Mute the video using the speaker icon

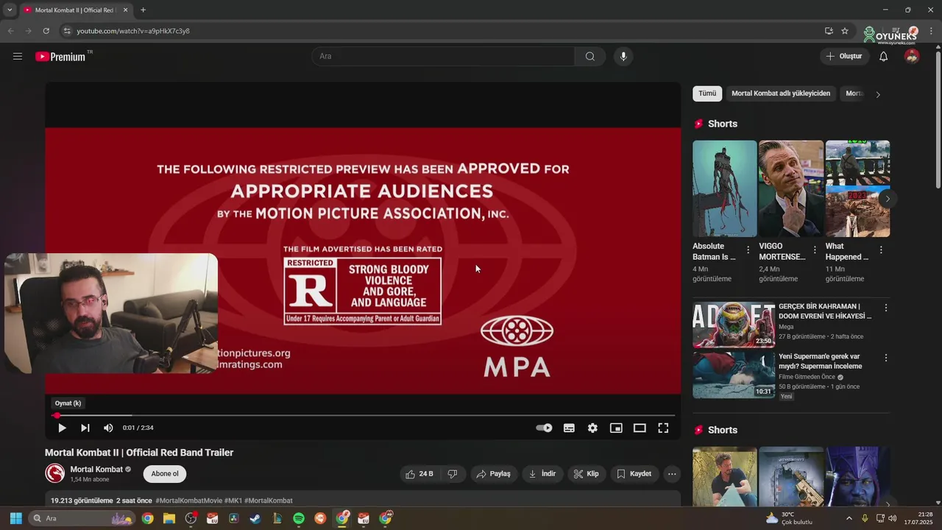[108, 428]
